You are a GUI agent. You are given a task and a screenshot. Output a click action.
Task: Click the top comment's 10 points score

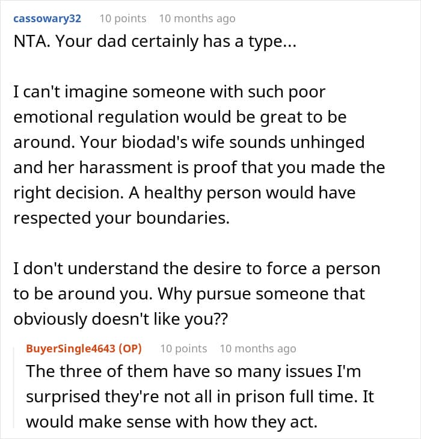click(x=123, y=19)
